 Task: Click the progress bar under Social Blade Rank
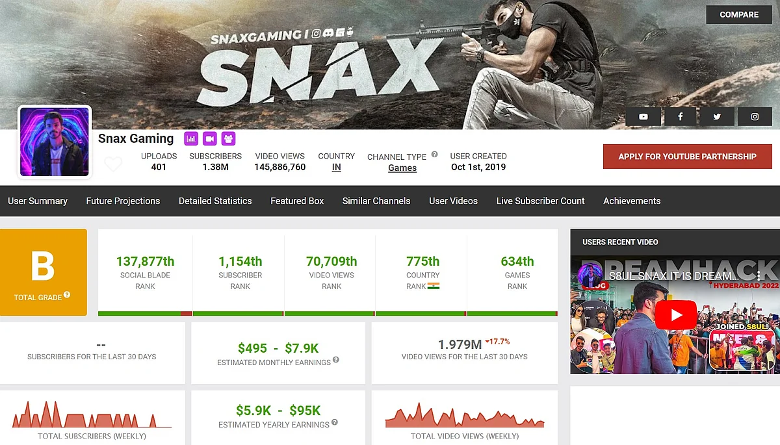tap(146, 314)
